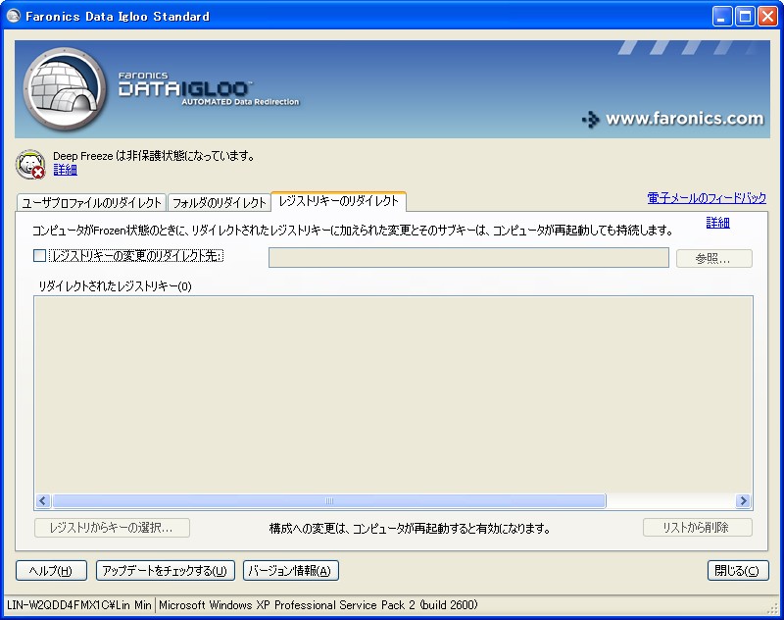Click the redirected registry keys list area
This screenshot has width=784, height=620.
(x=393, y=394)
